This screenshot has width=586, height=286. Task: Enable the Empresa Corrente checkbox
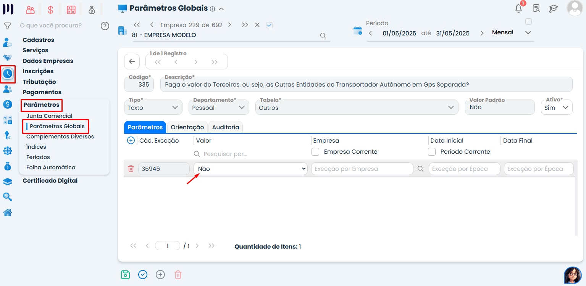[x=315, y=152]
